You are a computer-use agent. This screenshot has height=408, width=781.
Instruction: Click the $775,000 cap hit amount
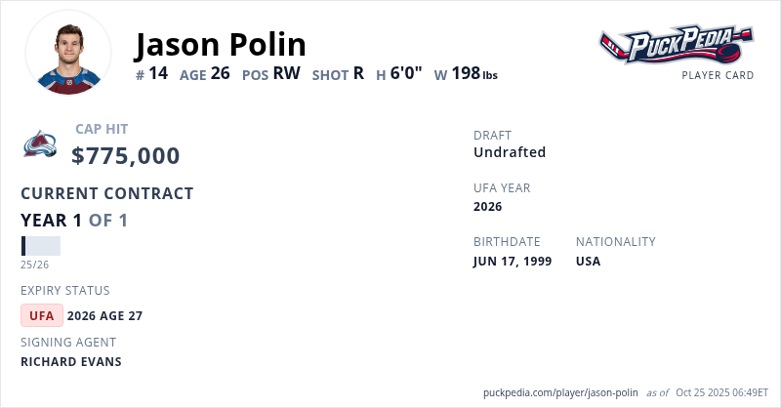coord(126,156)
